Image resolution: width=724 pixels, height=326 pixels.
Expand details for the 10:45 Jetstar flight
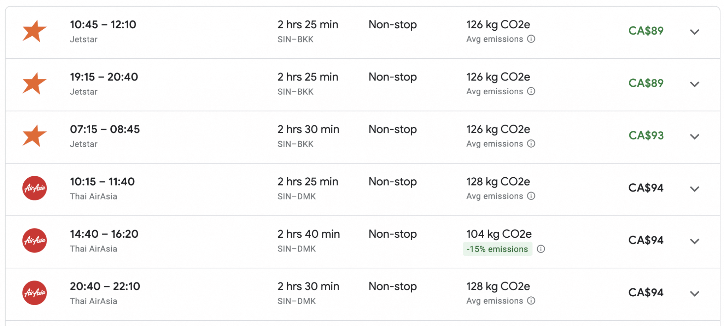[x=695, y=31]
